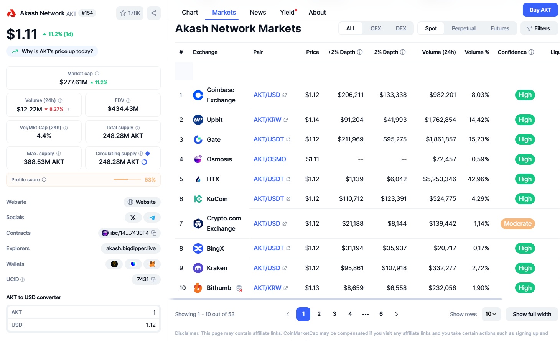Sort by Volume (24h) column header

[x=439, y=52]
